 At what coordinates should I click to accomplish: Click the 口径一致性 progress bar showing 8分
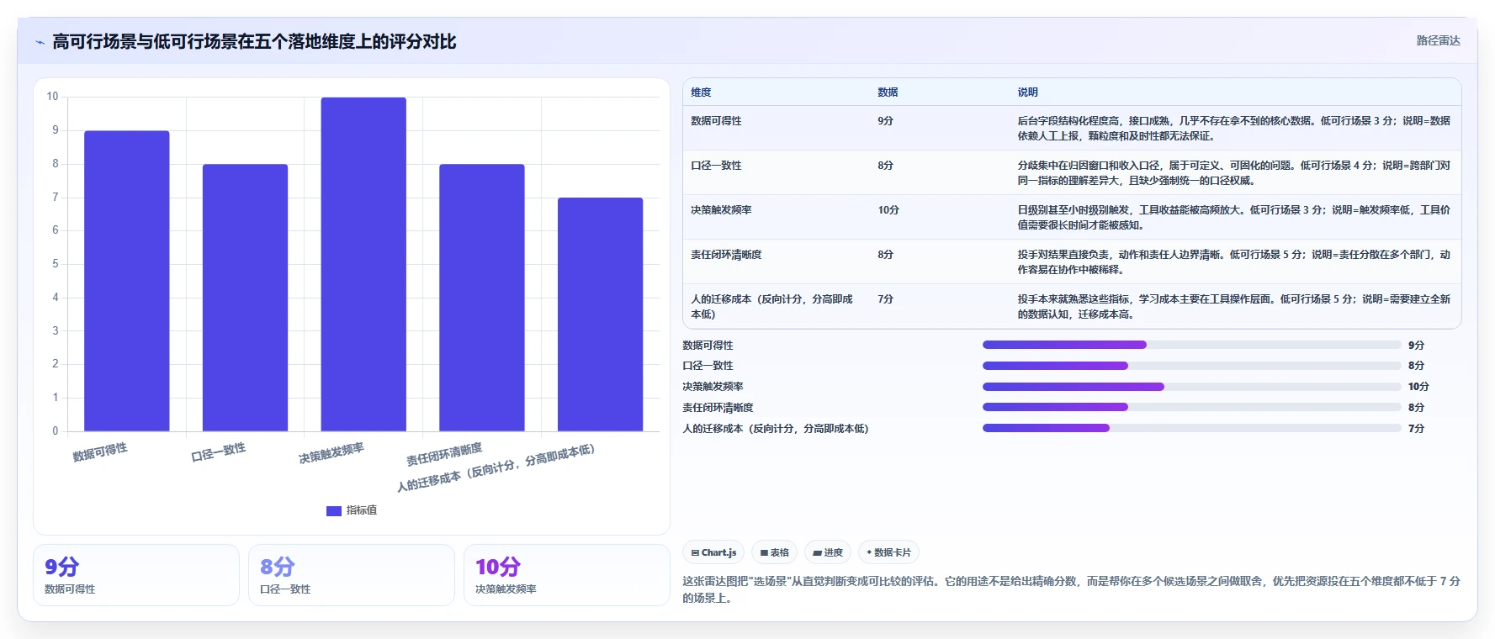1191,366
